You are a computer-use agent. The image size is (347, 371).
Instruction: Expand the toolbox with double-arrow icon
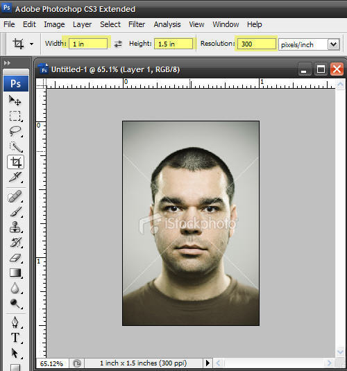7,63
